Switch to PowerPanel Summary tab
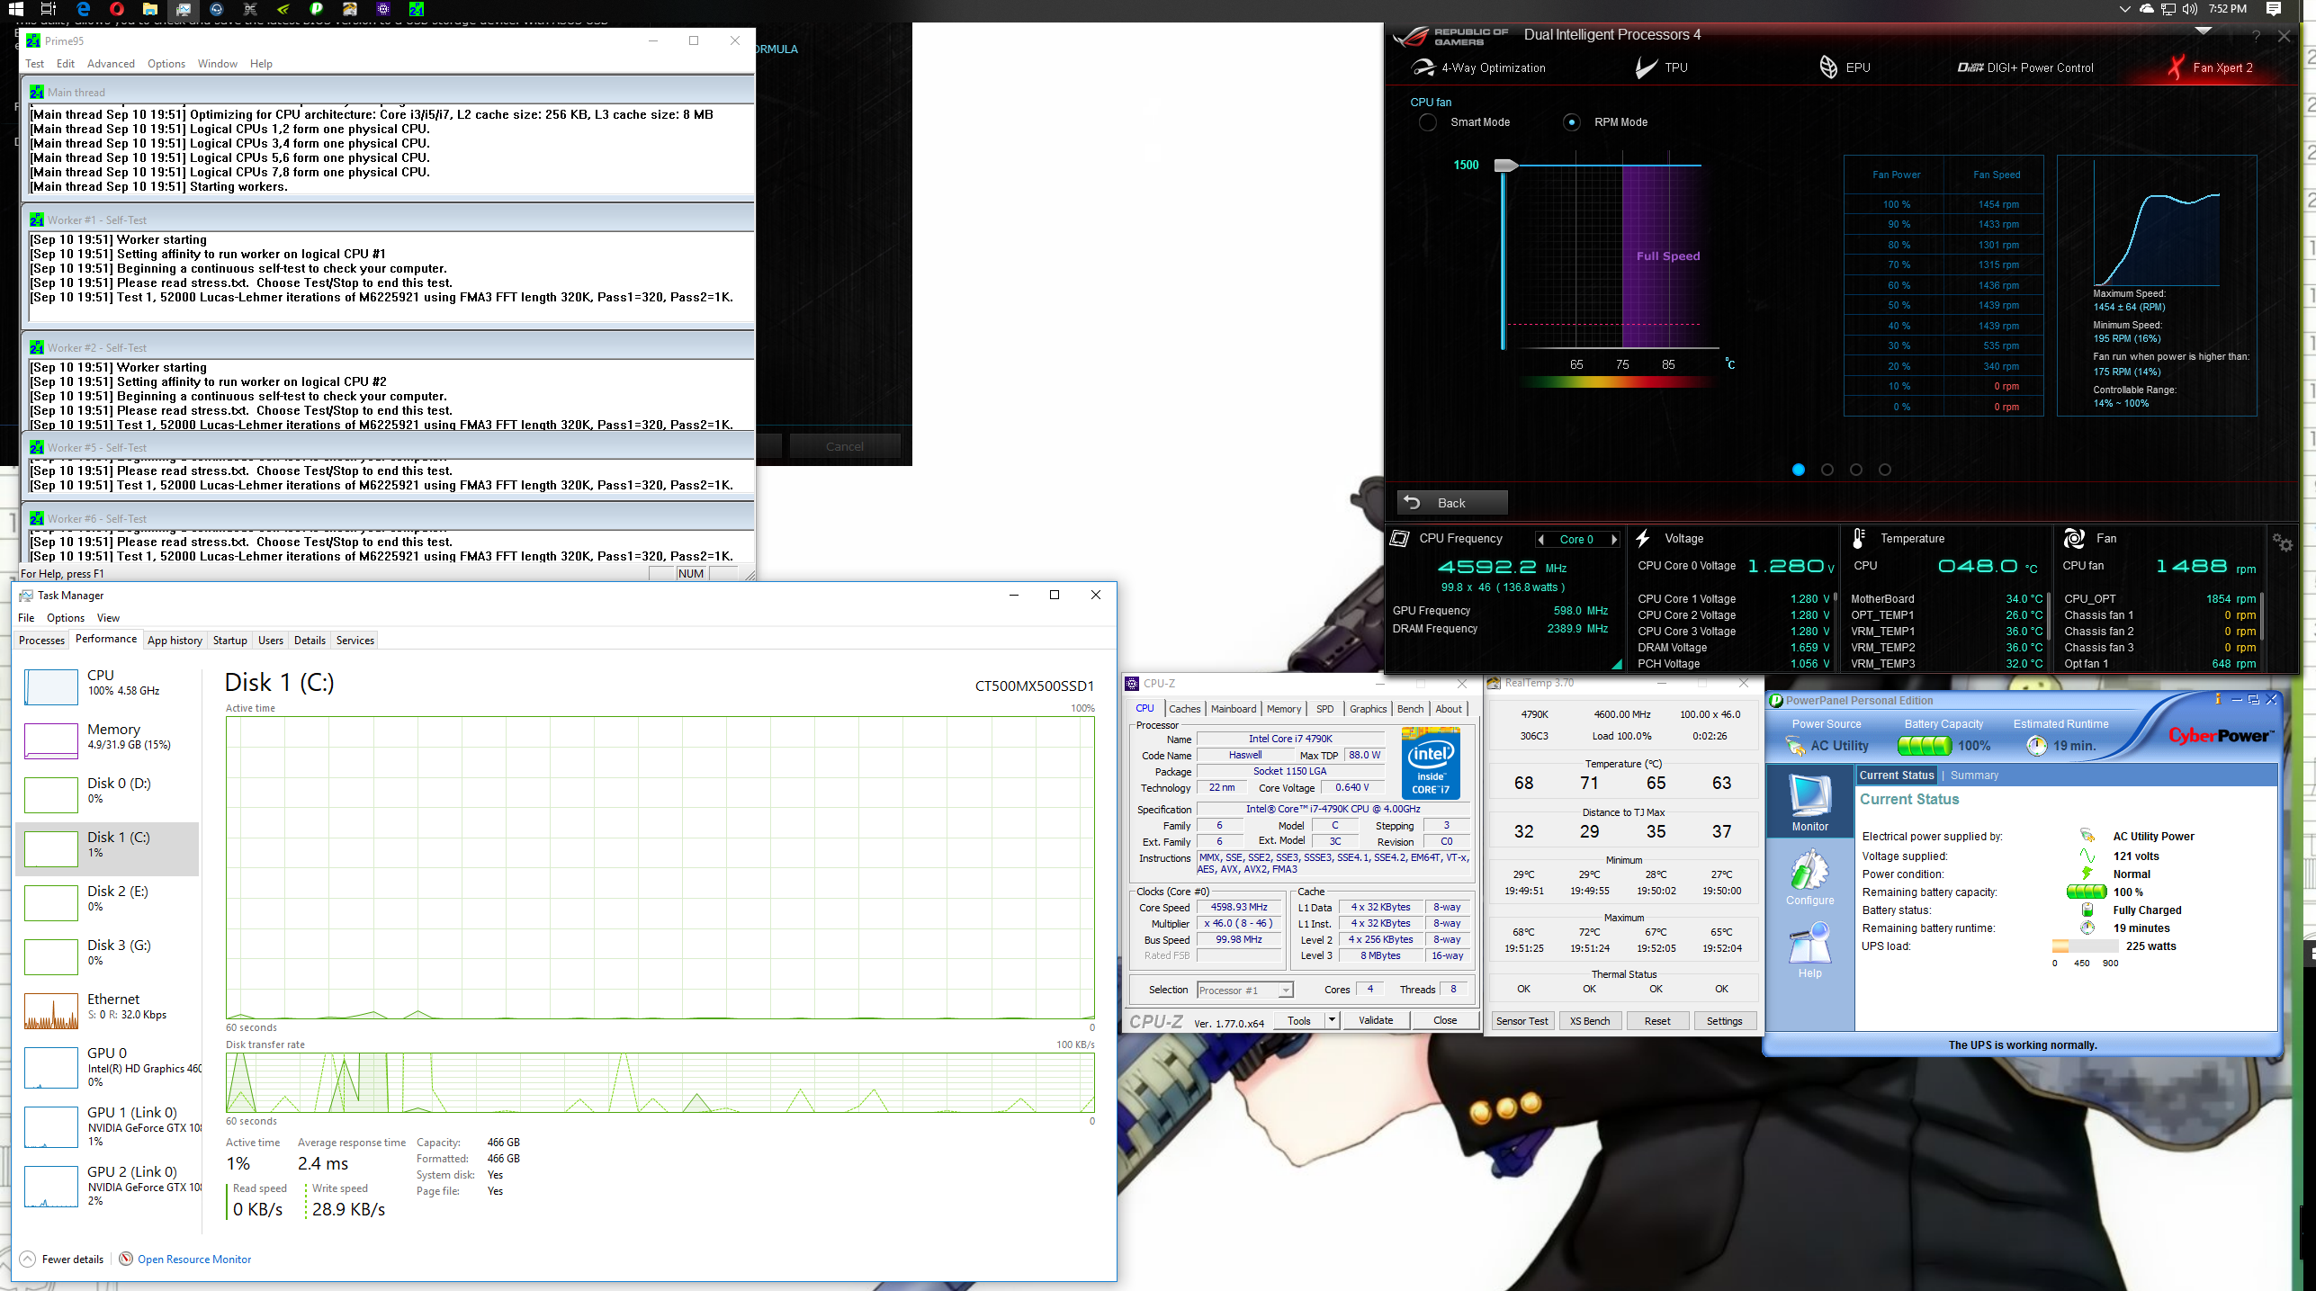The width and height of the screenshot is (2316, 1291). 1974,775
